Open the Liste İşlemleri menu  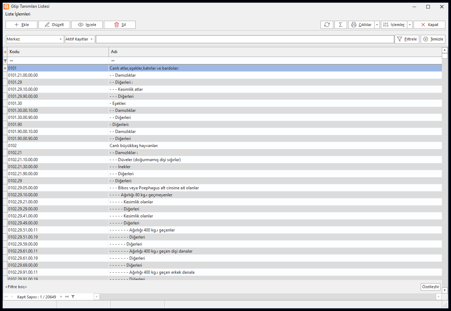tap(18, 14)
